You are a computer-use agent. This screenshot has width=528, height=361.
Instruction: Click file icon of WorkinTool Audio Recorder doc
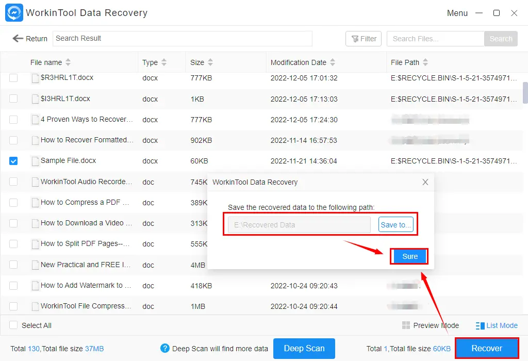[35, 182]
